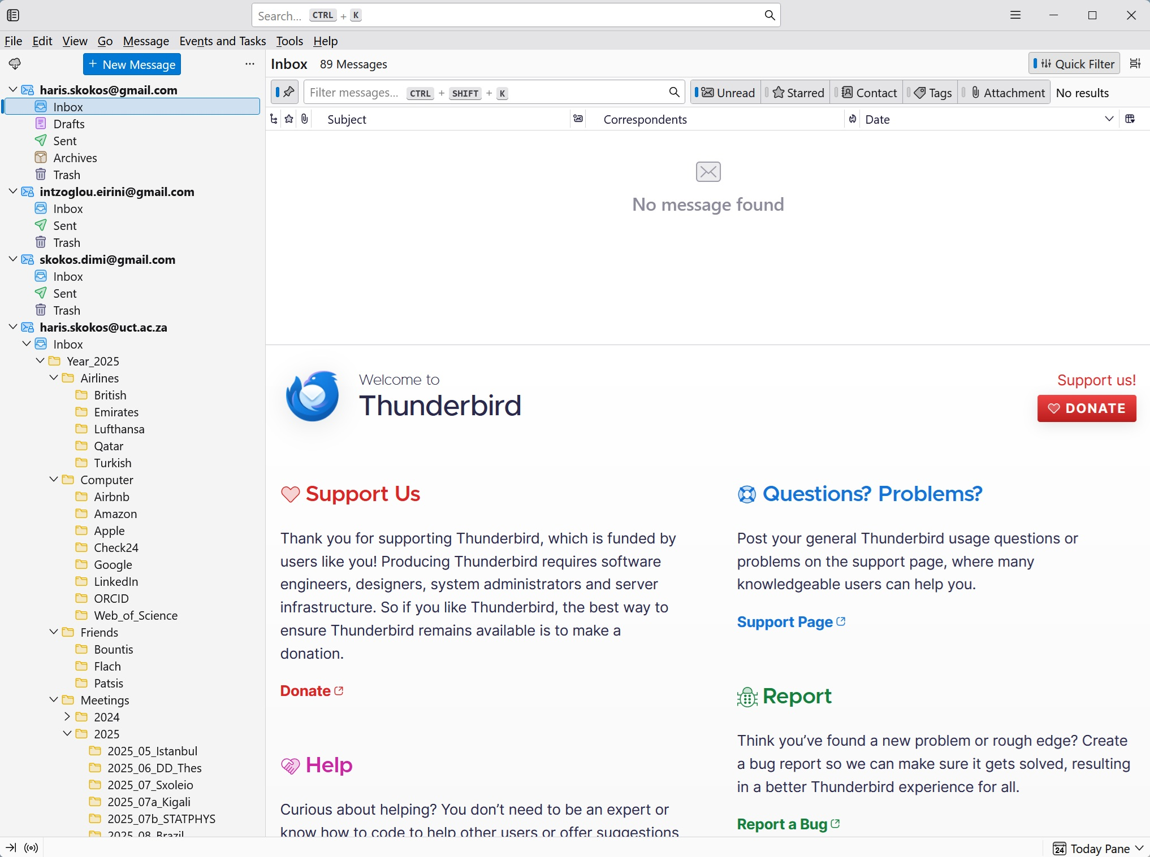Sort by the Date column header
The image size is (1150, 857).
coord(988,119)
